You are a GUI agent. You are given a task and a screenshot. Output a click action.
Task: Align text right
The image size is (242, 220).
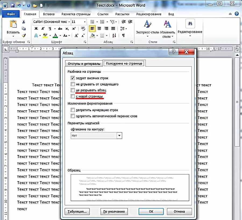pyautogui.click(x=106, y=29)
